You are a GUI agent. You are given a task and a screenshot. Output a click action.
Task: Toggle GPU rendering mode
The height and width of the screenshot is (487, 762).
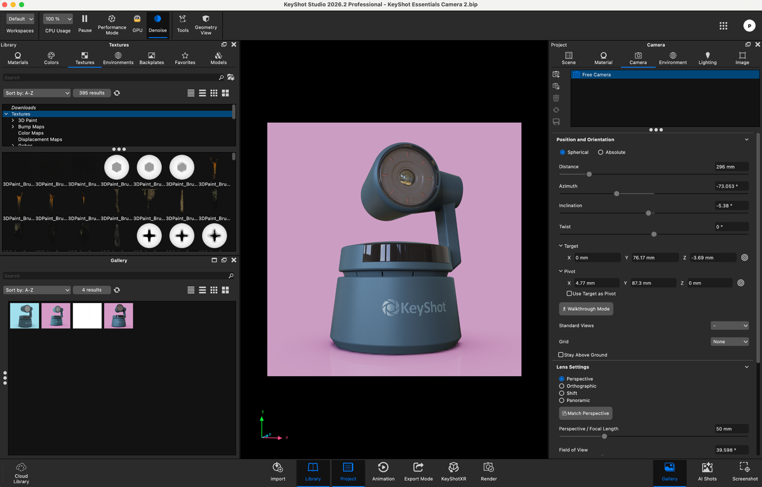tap(137, 23)
